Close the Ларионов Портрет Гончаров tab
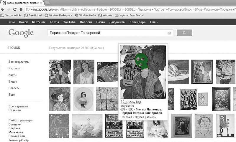Screen dimensions: 236x142 pyautogui.click(x=41, y=3)
